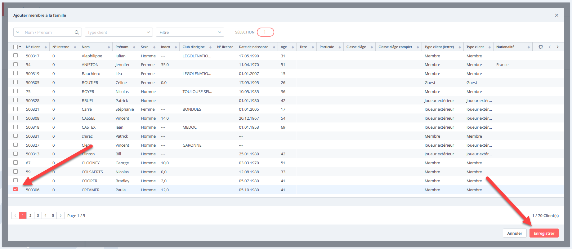Open the select-all checkbox dropdown arrow

(x=20, y=47)
